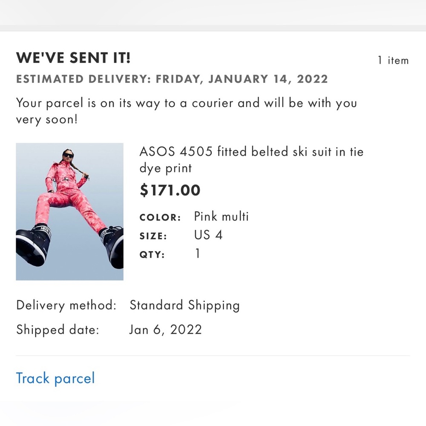Click the "US 4" size value

pos(207,235)
